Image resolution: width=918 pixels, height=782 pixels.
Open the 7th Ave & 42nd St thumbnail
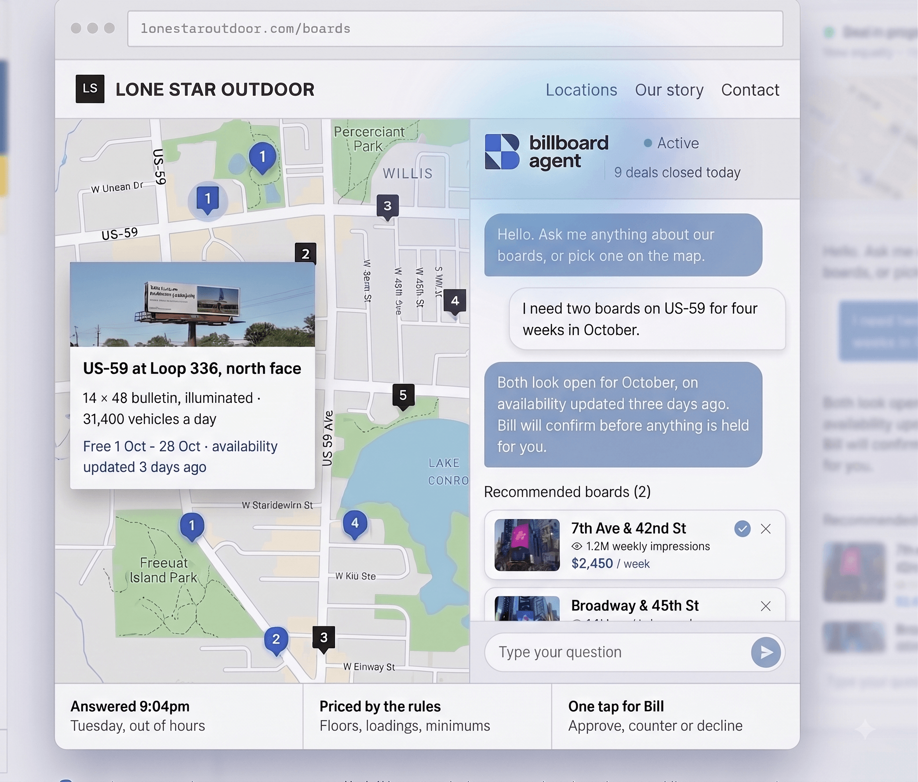pyautogui.click(x=527, y=545)
